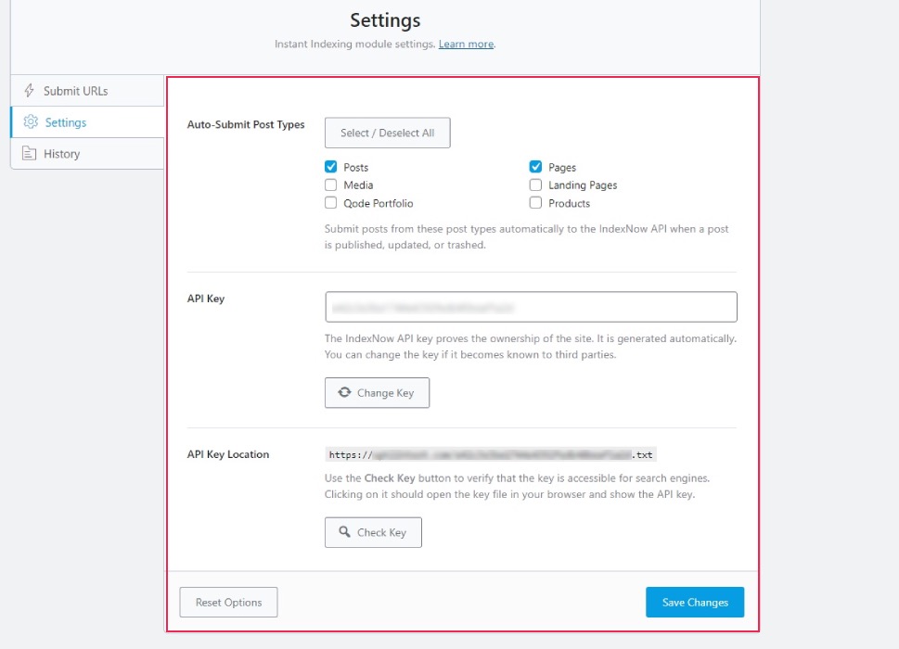The image size is (899, 649).
Task: Click the magnifier icon on Check Key
Action: click(x=344, y=532)
